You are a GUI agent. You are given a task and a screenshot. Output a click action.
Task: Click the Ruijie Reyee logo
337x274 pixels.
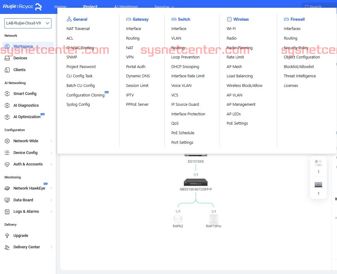pos(22,6)
